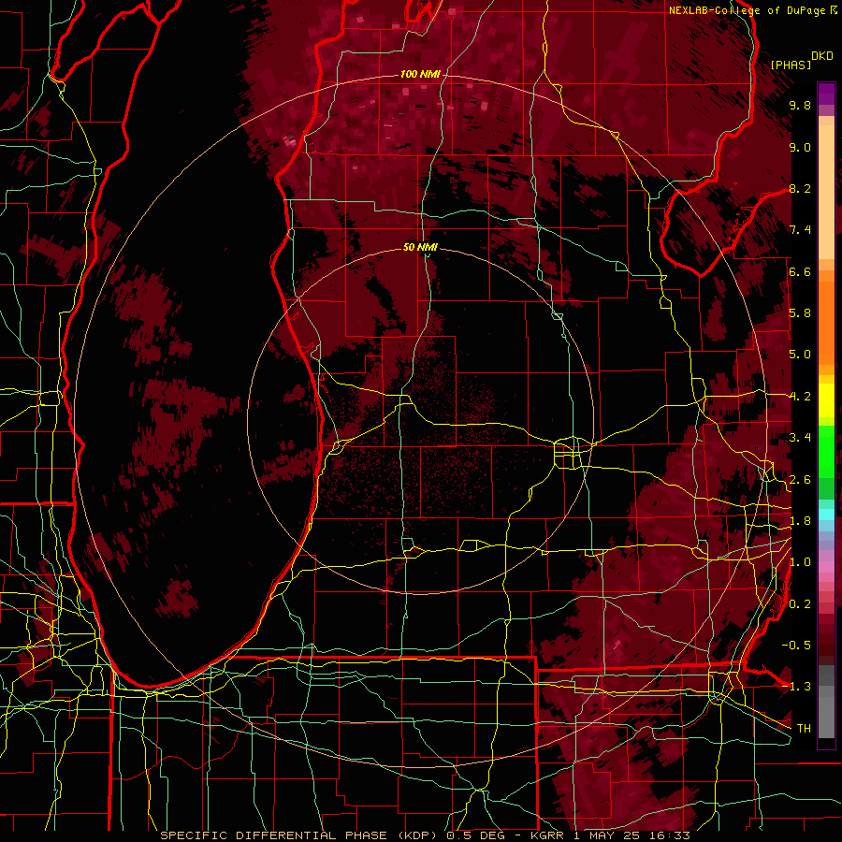Click the "[PHAS]" unit label
The width and height of the screenshot is (842, 842).
pyautogui.click(x=791, y=65)
